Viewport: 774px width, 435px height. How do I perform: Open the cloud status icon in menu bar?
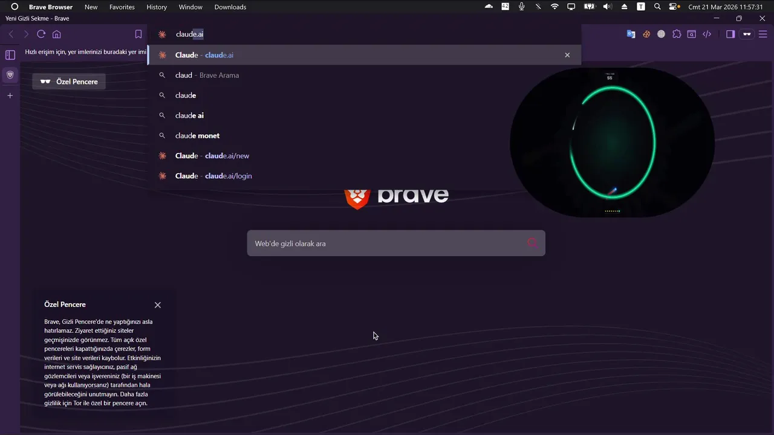click(x=489, y=7)
